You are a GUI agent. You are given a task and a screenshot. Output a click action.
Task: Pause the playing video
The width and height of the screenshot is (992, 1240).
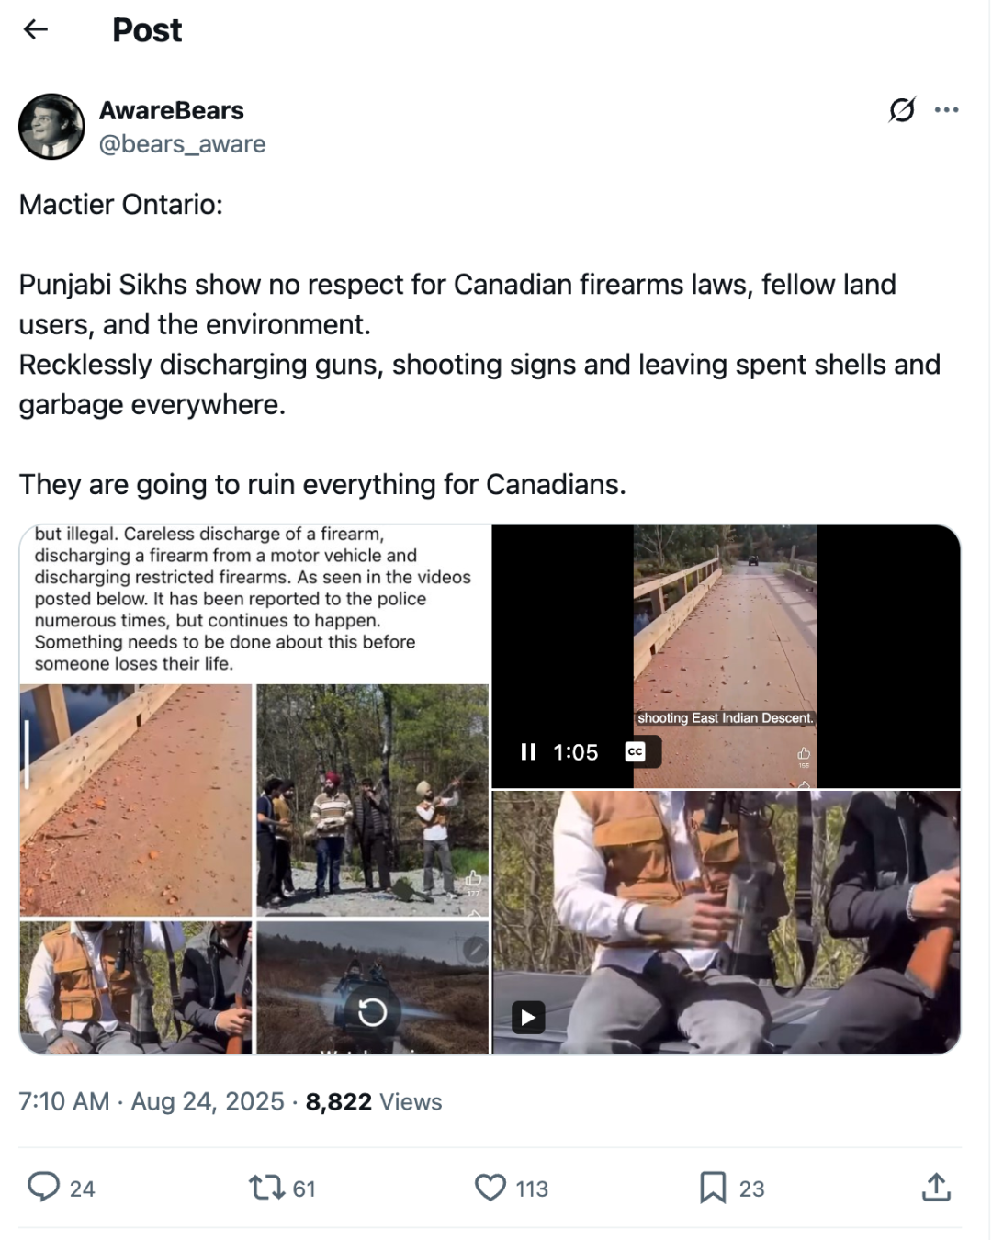pyautogui.click(x=528, y=752)
